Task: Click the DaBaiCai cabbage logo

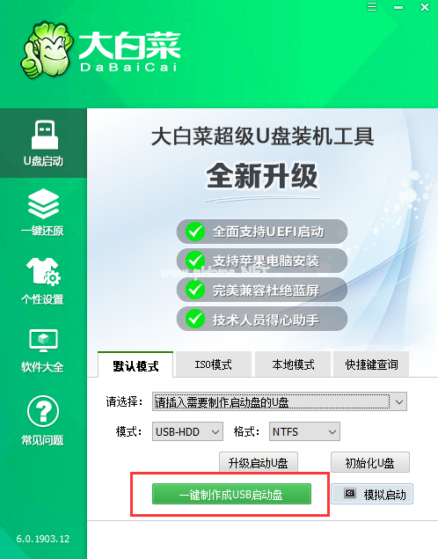Action: 47,49
